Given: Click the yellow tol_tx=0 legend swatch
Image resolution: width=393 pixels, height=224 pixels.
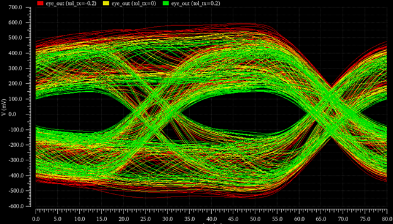Looking at the screenshot, I should [x=106, y=3].
